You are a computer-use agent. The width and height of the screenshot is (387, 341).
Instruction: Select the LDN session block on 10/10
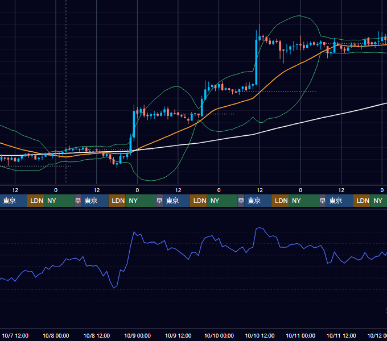point(280,201)
